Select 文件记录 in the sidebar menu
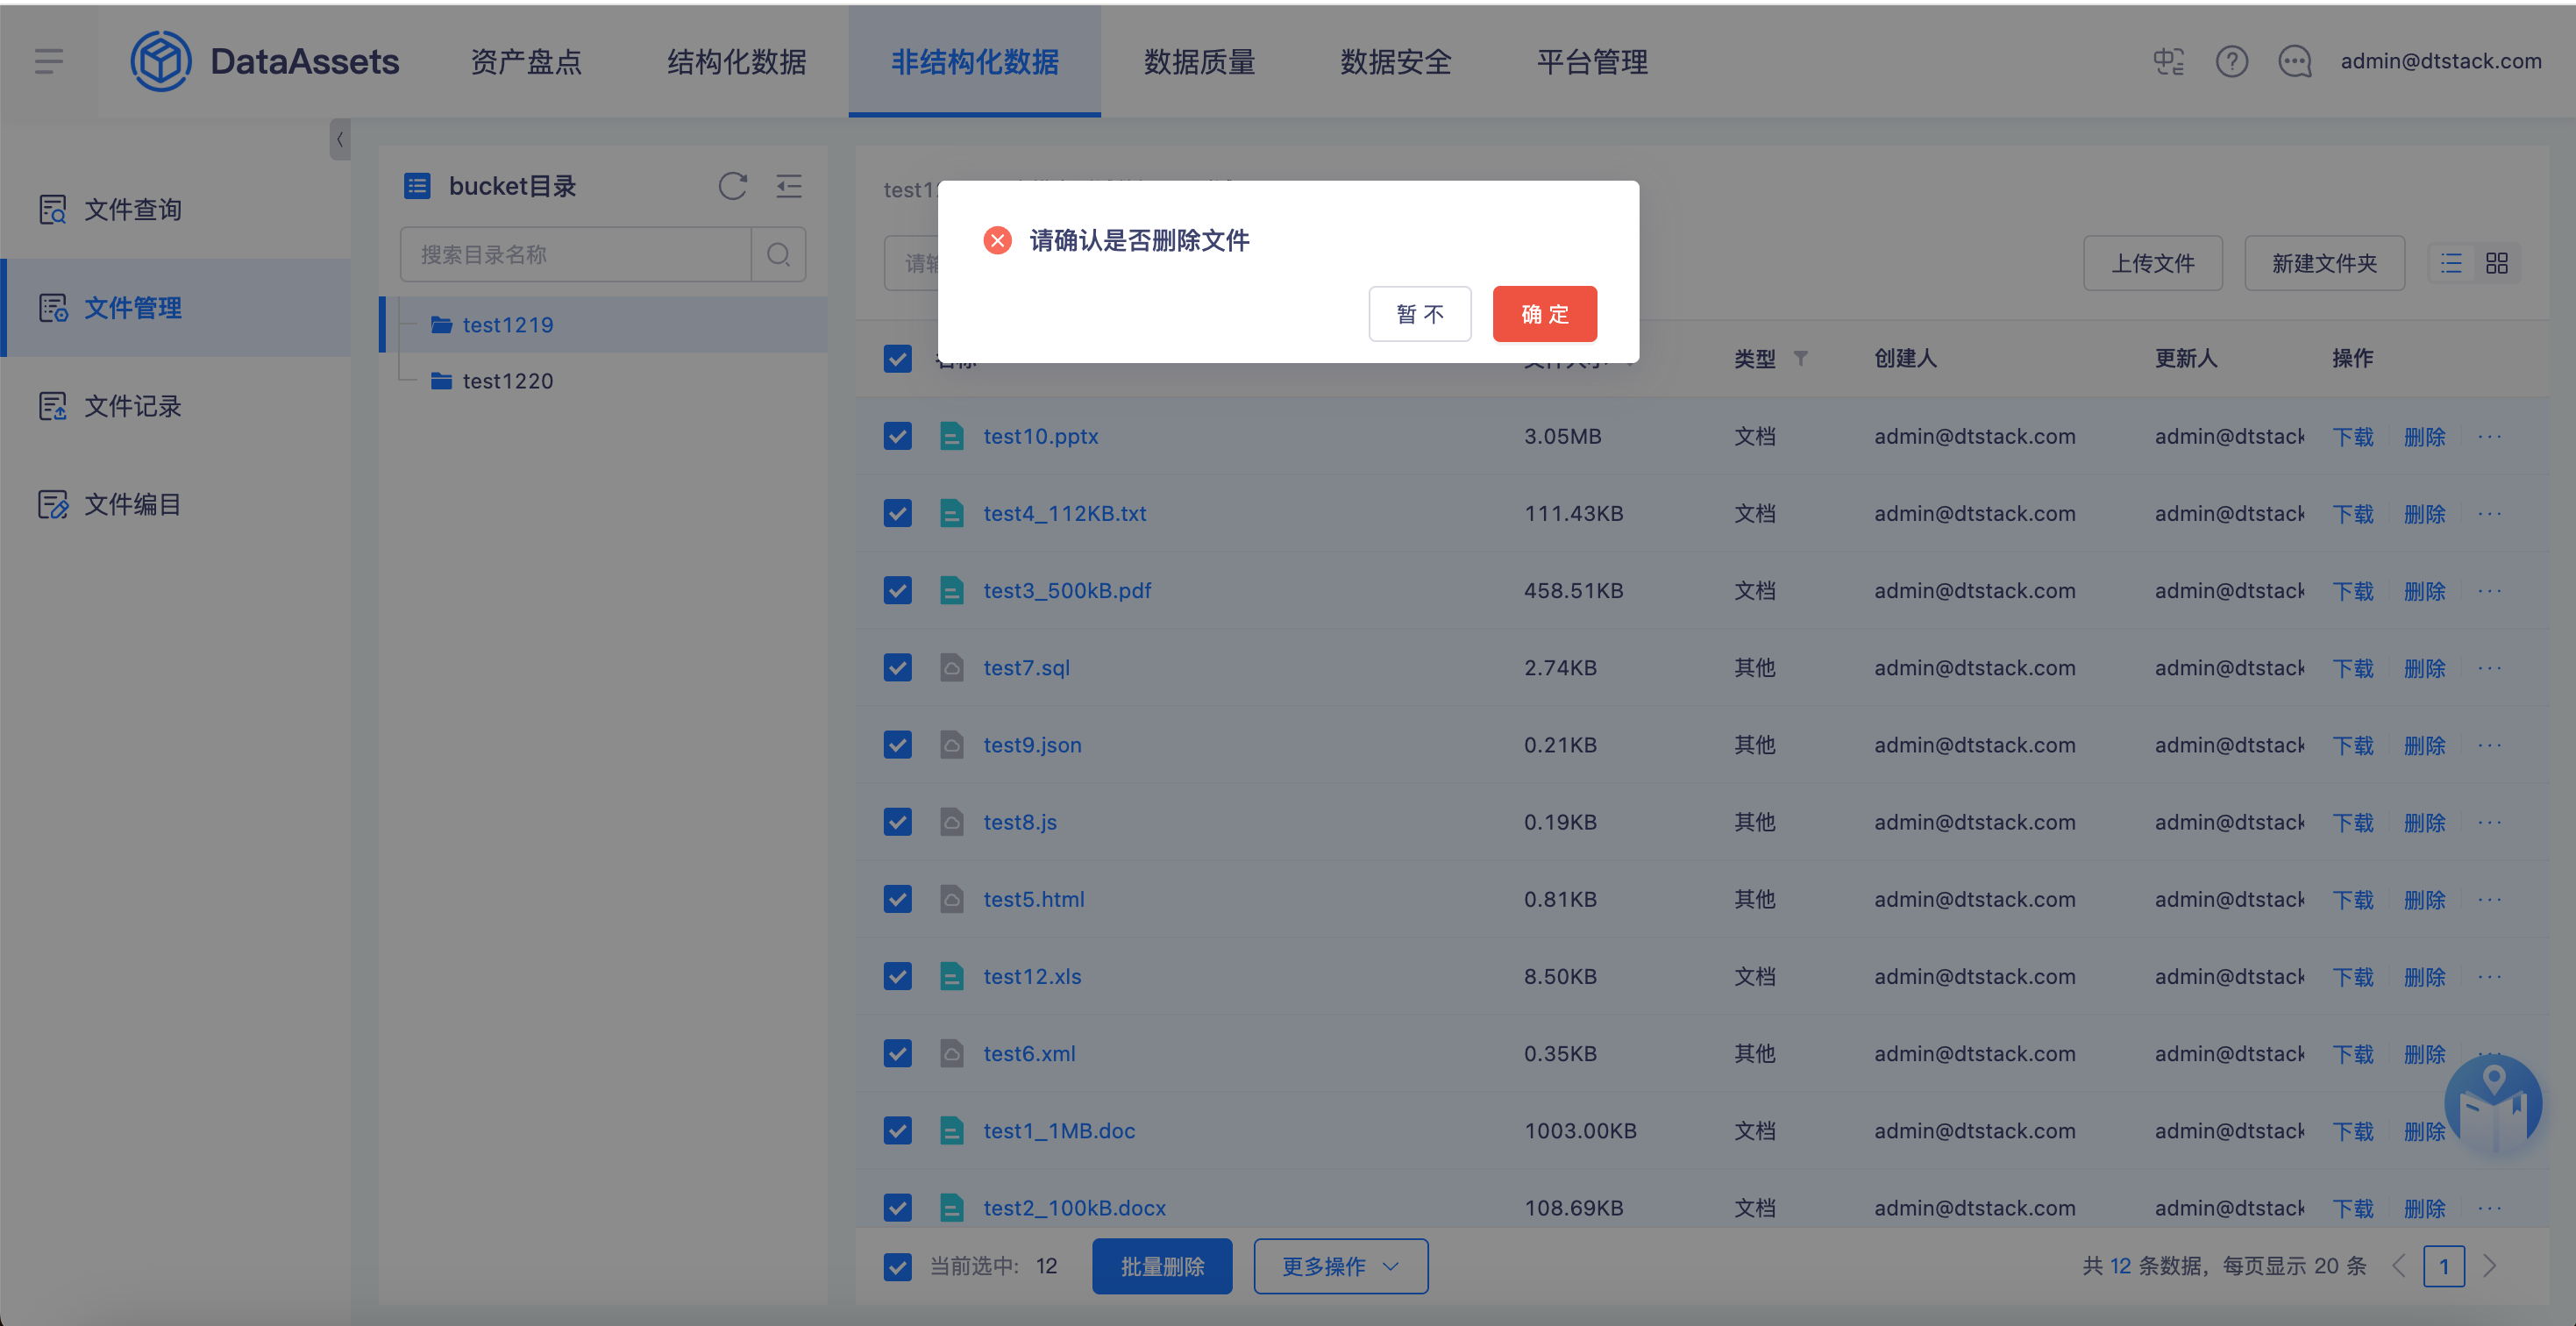This screenshot has width=2576, height=1326. click(x=132, y=406)
